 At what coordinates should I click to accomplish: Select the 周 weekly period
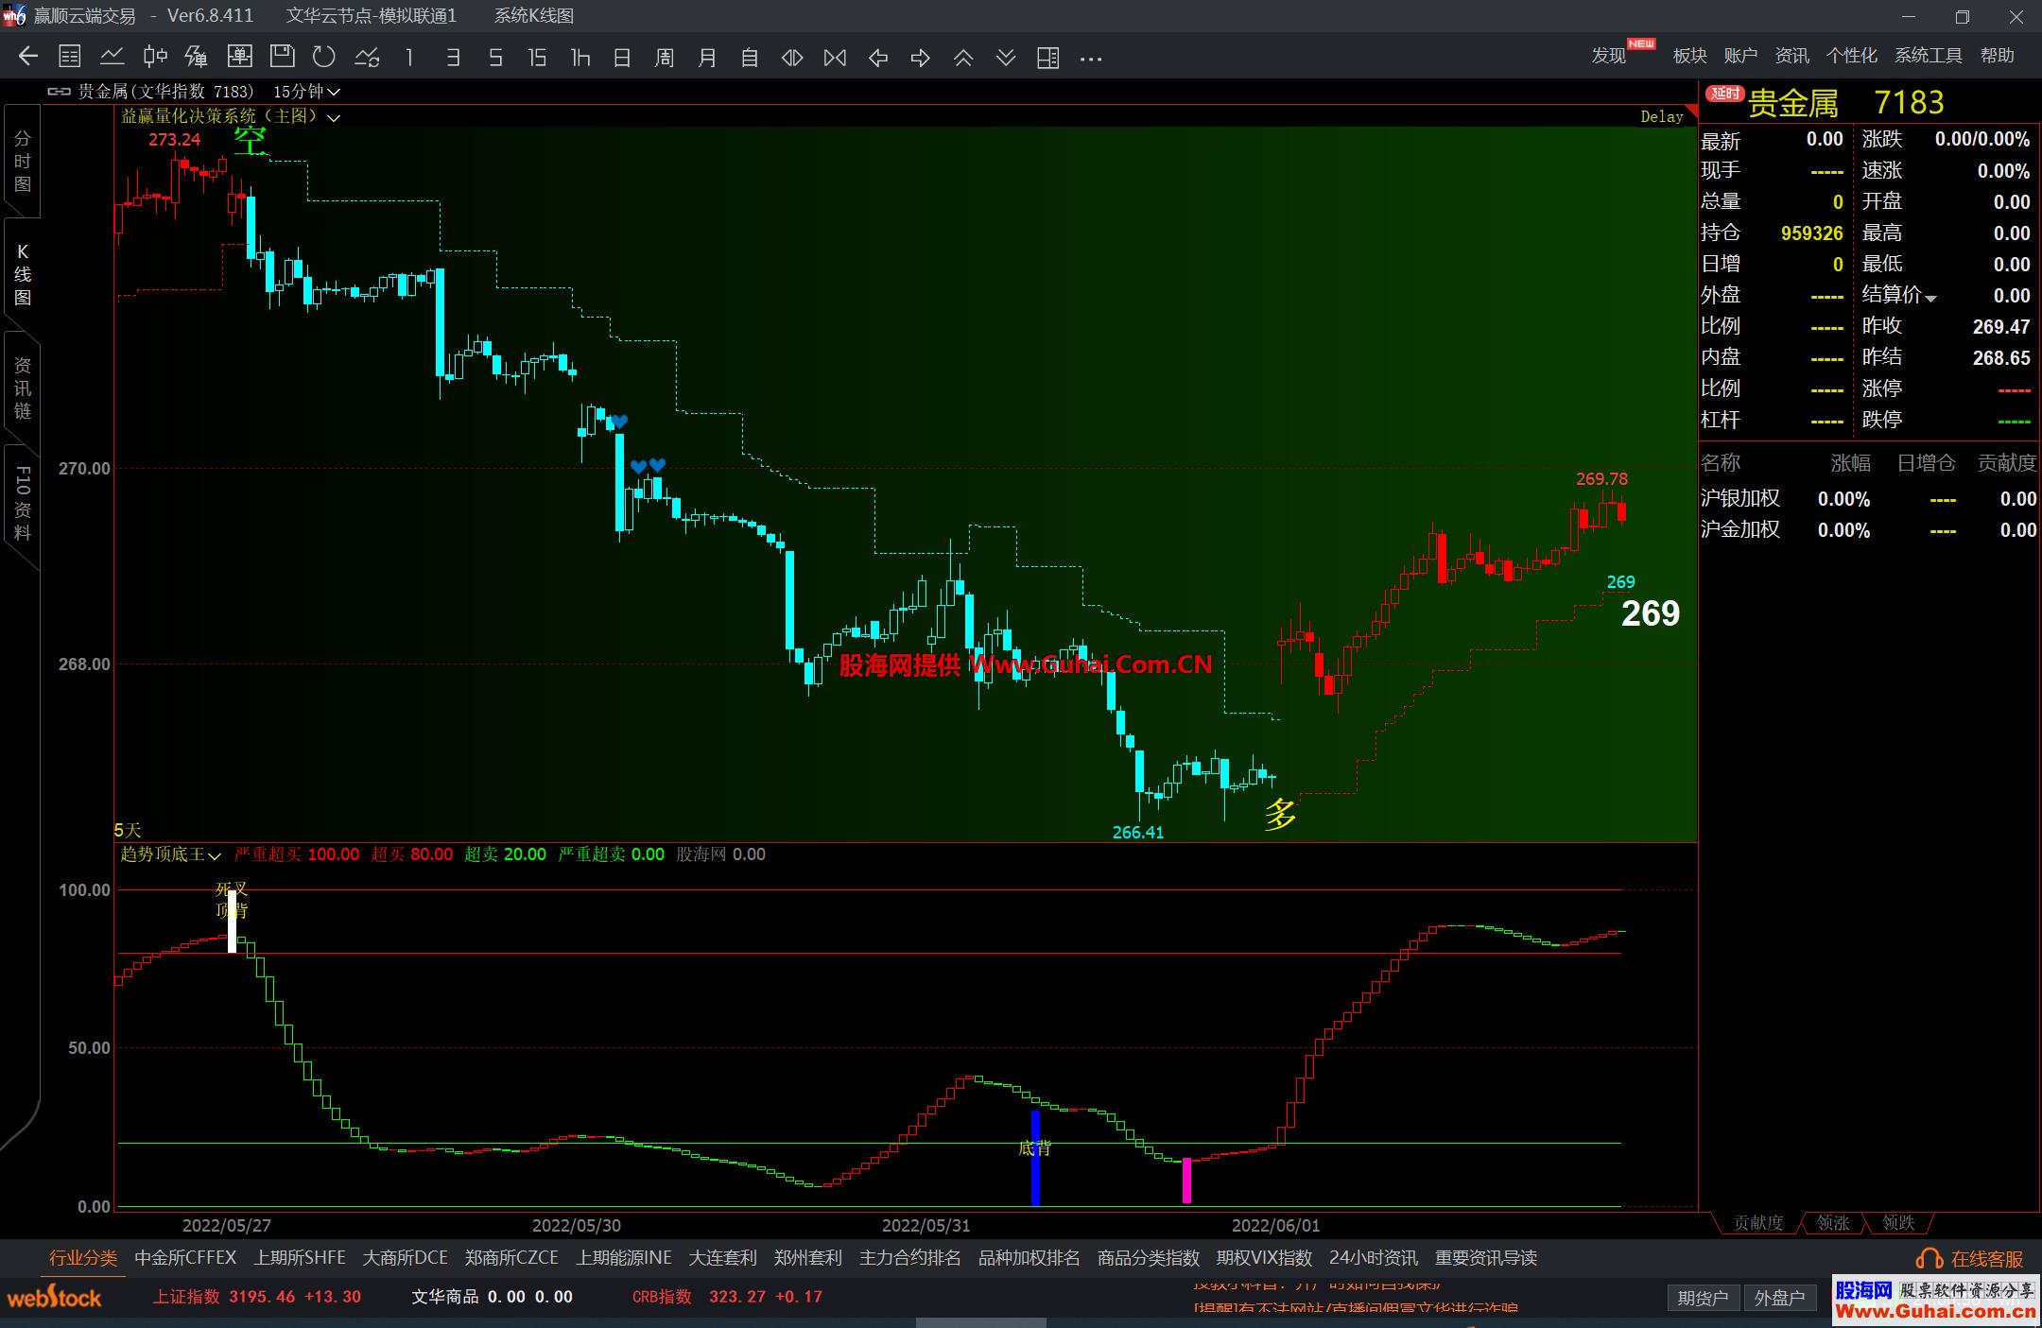(665, 58)
